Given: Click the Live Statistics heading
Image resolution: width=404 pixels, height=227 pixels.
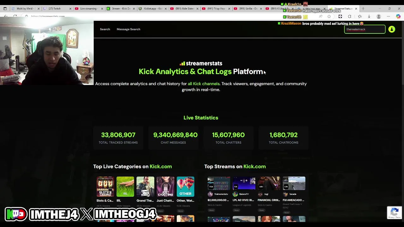Looking at the screenshot, I should click(x=201, y=118).
